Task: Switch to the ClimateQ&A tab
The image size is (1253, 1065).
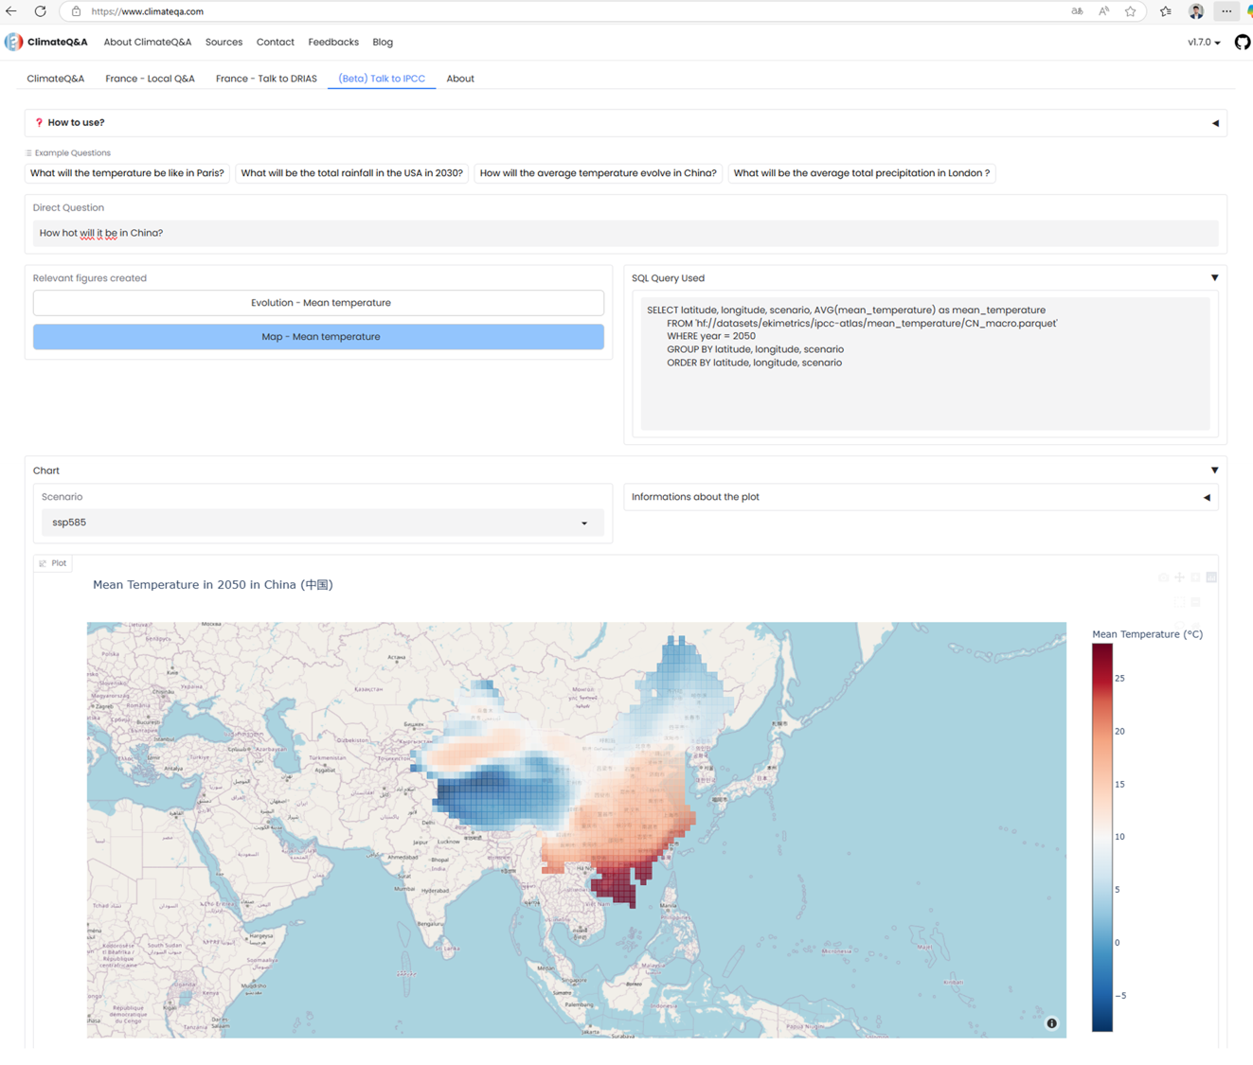Action: (56, 79)
